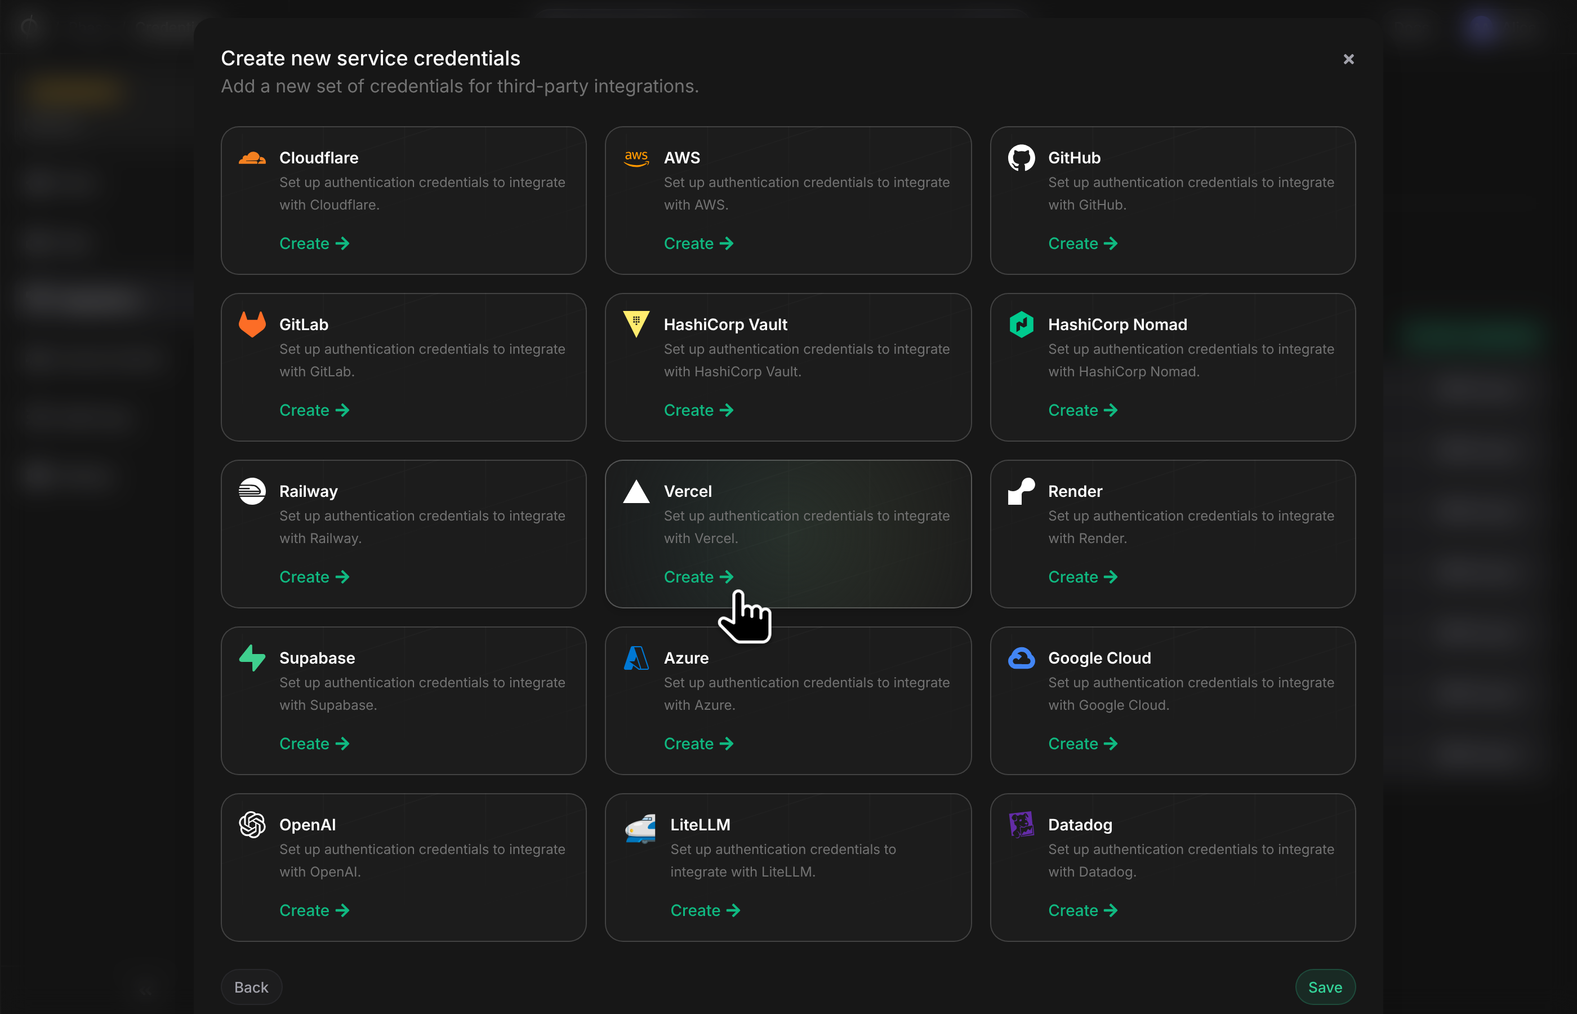Image resolution: width=1577 pixels, height=1014 pixels.
Task: Click the Azure logo icon
Action: point(636,658)
